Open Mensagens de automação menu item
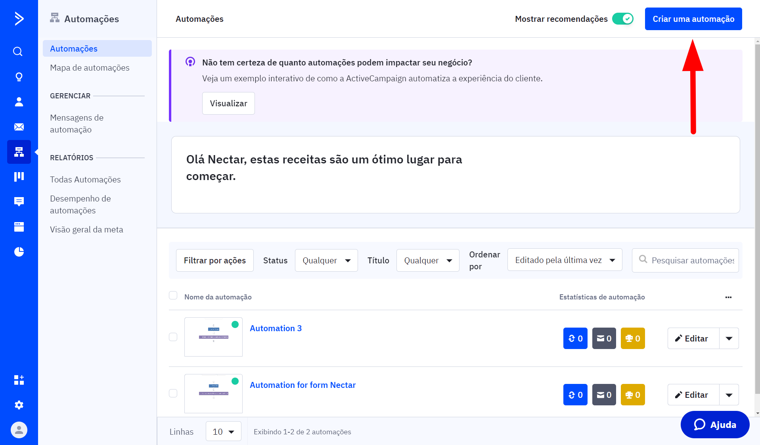Image resolution: width=760 pixels, height=445 pixels. pyautogui.click(x=77, y=123)
